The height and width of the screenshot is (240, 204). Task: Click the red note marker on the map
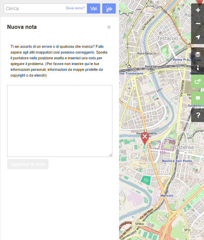click(x=145, y=137)
